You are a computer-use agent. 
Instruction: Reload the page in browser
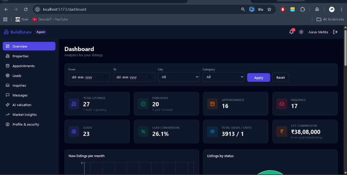(26, 9)
